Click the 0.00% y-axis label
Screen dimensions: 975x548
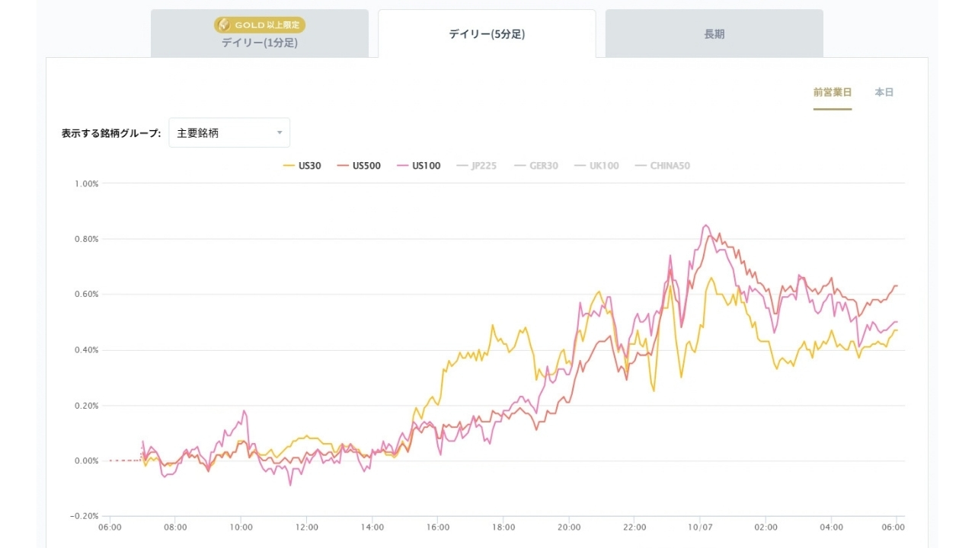pyautogui.click(x=86, y=461)
